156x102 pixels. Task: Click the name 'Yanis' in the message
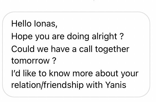(116, 85)
